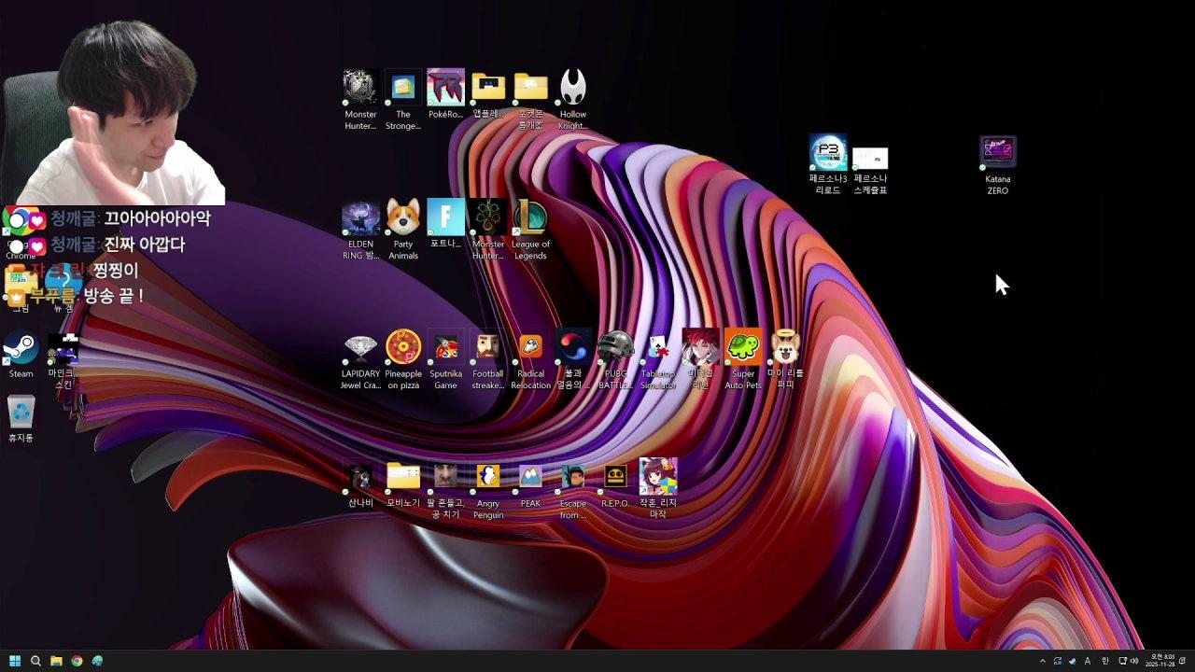Screen dimensions: 1195x672
Task: Open the taskbar clock and date
Action: (x=1162, y=661)
